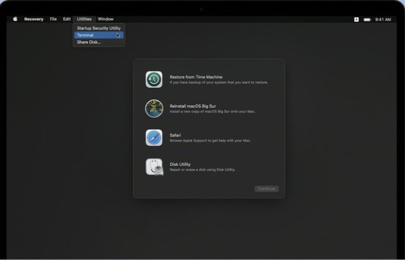Select Reinstall macOS Big Sur title
Screen dimensions: 405x260
[192, 106]
